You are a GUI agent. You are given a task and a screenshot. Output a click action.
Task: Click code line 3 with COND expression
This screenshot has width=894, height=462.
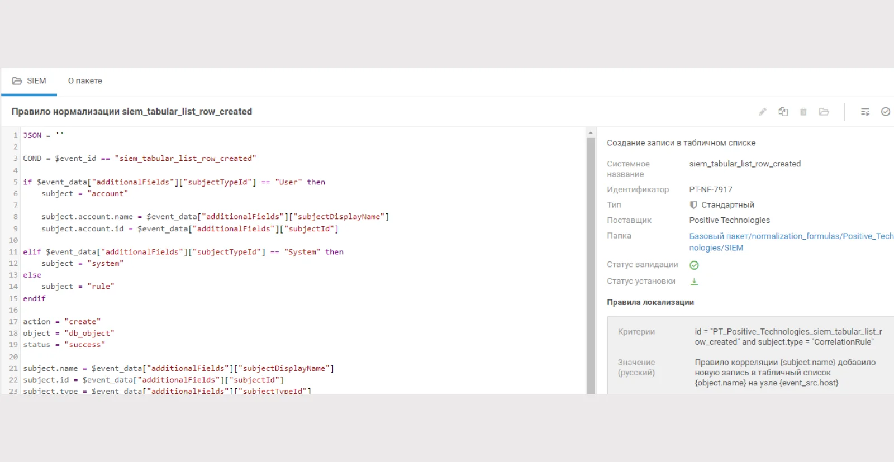coord(140,159)
